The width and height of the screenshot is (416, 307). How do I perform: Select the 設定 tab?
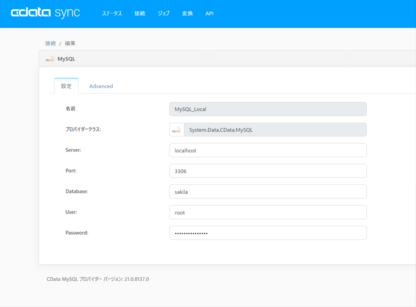[x=66, y=86]
